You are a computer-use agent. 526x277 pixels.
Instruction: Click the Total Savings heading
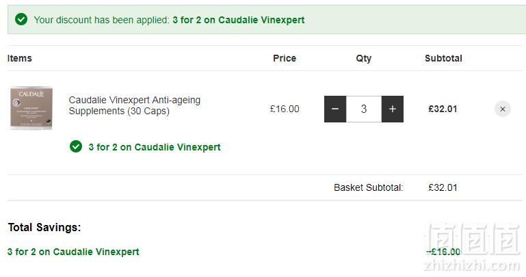(x=44, y=227)
